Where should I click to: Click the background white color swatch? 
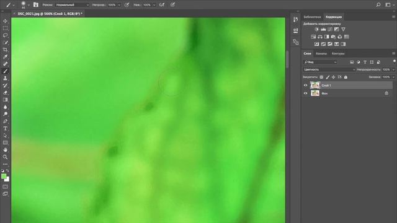7,180
